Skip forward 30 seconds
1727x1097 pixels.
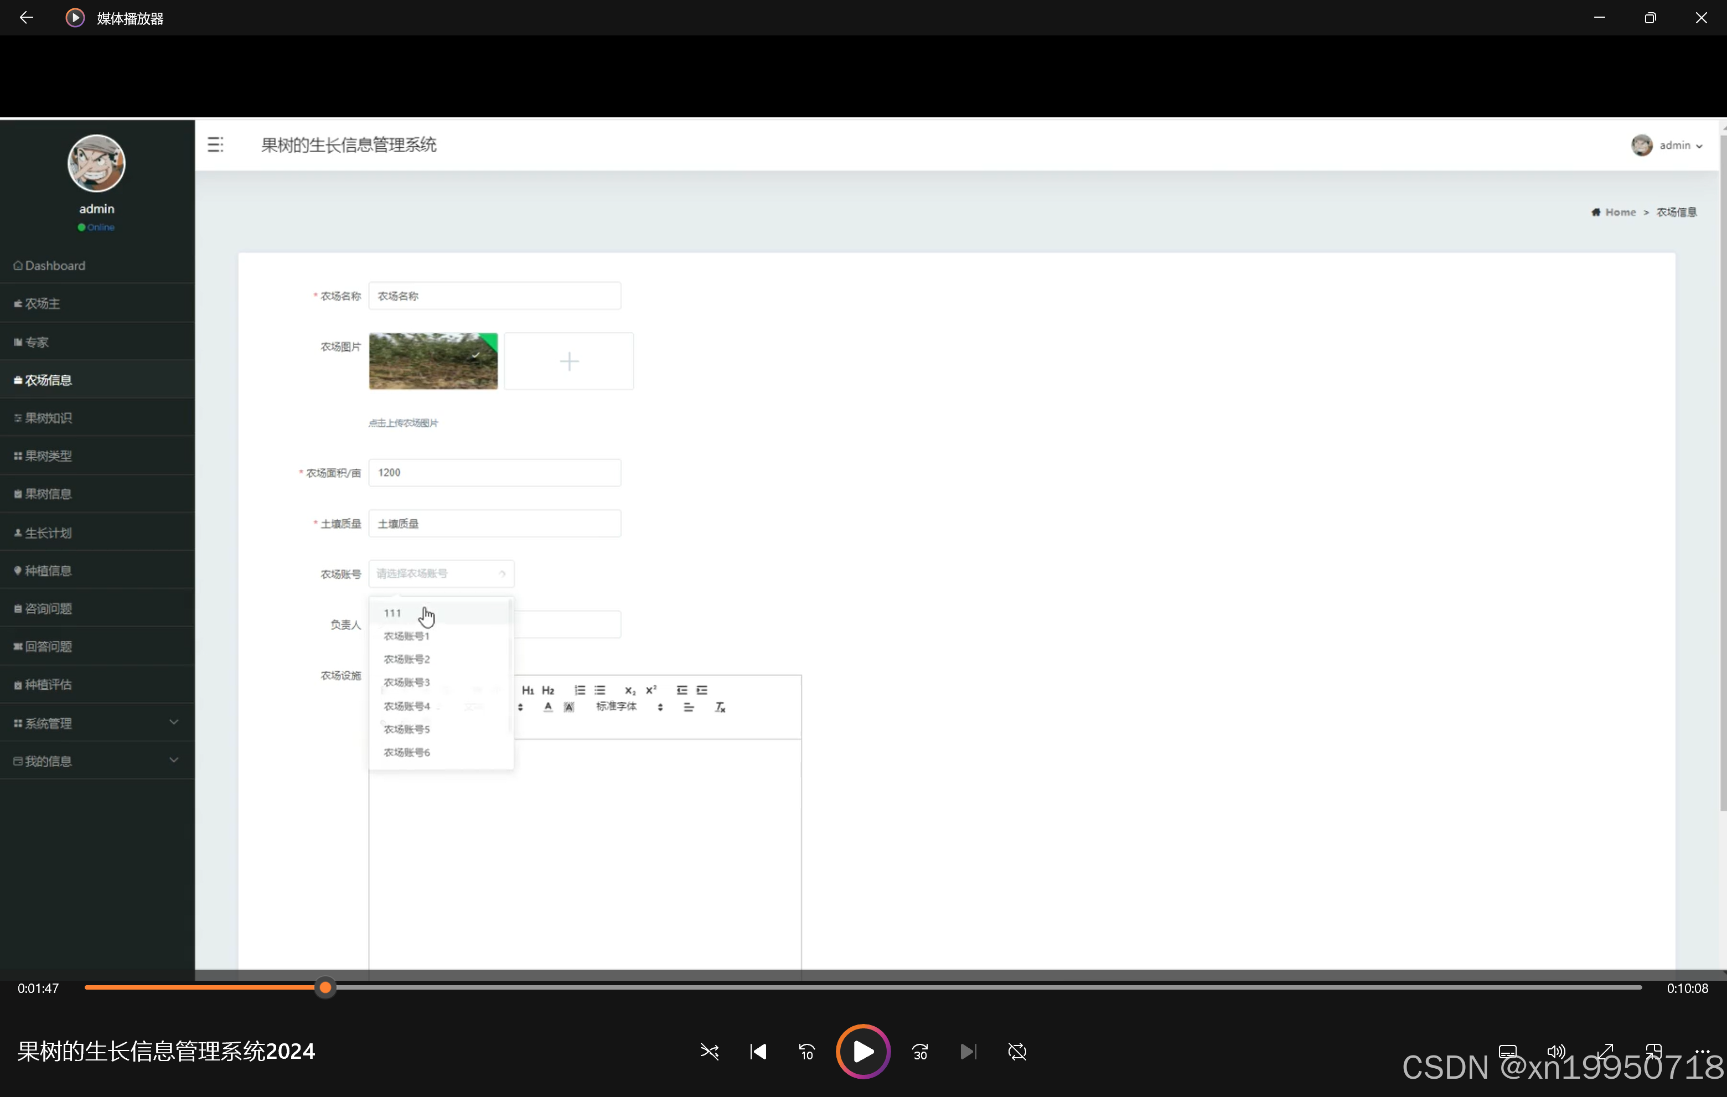[x=920, y=1052]
